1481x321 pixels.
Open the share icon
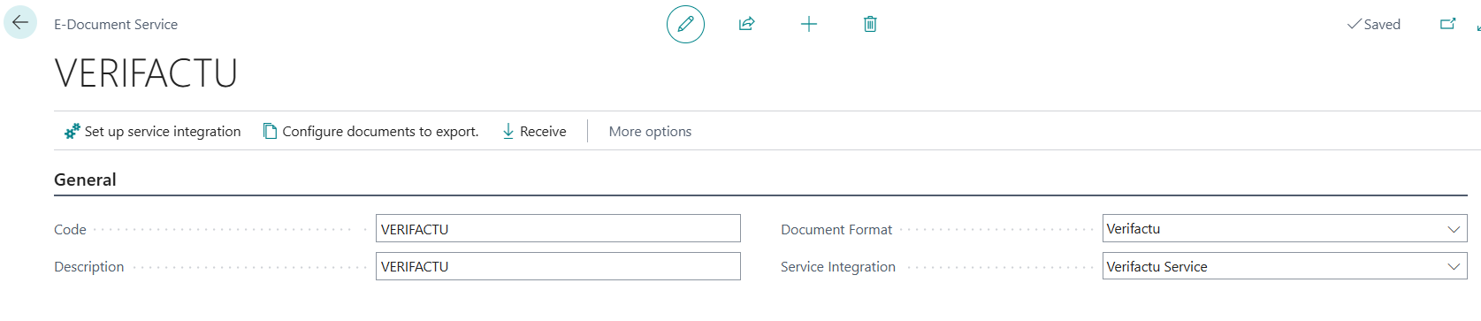pos(746,24)
